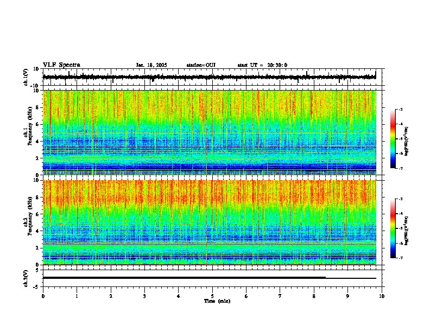430x332 pixels.
Task: Click time axis tick label "5"
Action: (x=212, y=296)
